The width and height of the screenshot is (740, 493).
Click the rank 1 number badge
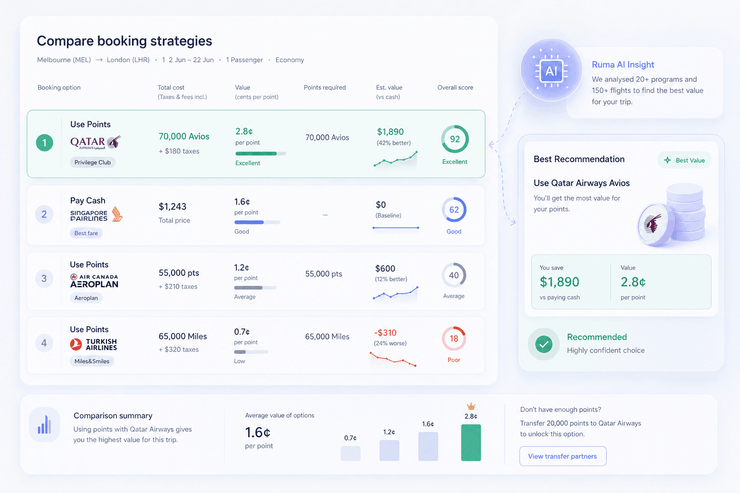pos(44,143)
